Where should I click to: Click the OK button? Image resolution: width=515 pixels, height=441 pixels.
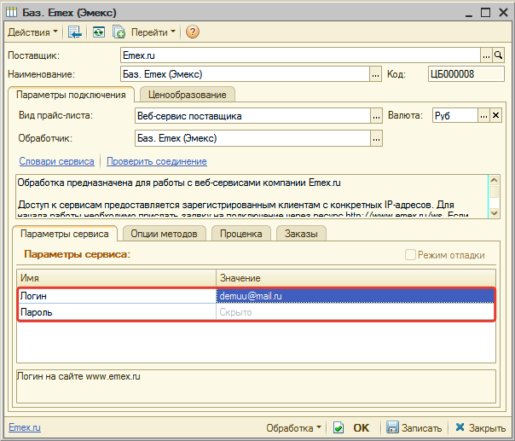click(x=361, y=427)
